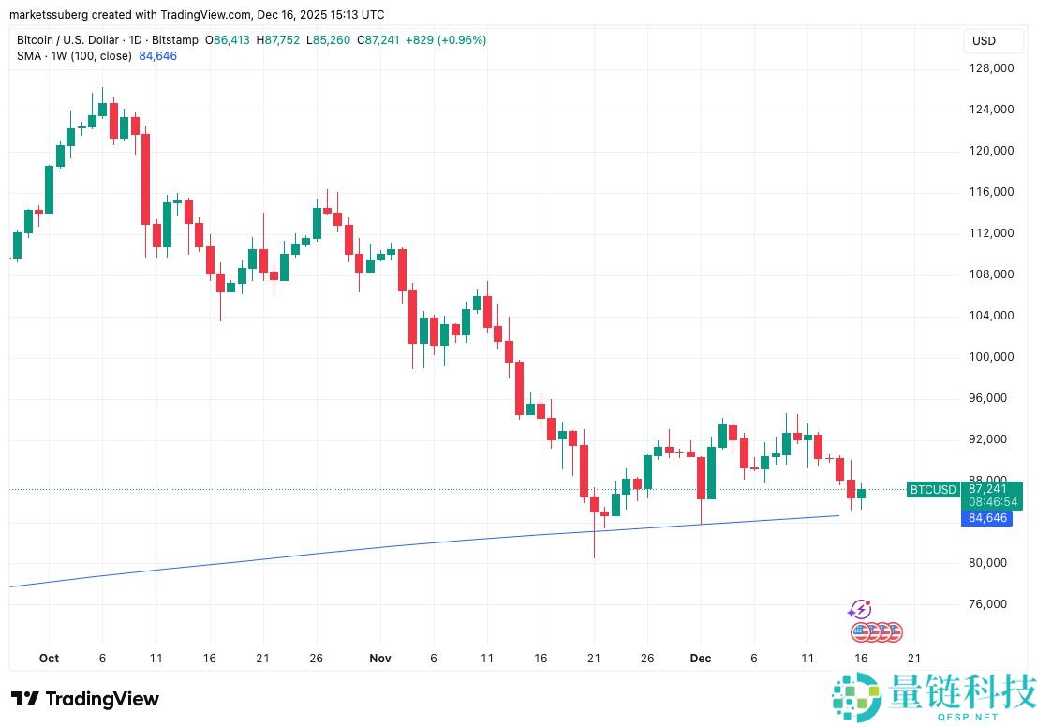Select the blue 84,646 SMA price tag
Screen dimensions: 1037x727
click(x=986, y=518)
